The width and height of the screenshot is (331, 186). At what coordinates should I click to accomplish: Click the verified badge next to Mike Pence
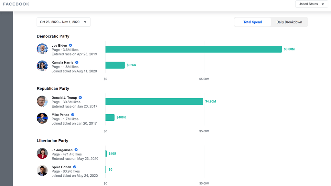click(x=73, y=115)
